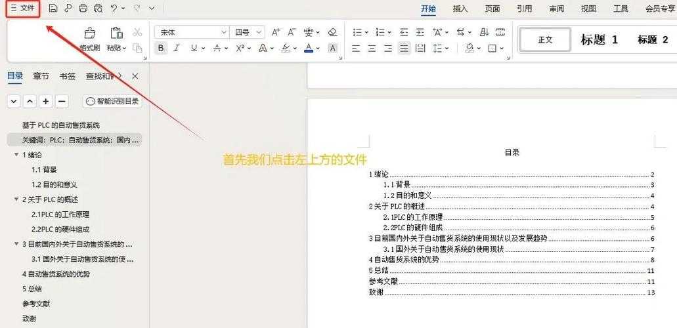Open Print Preview from quick access toolbar
The height and width of the screenshot is (328, 677).
click(x=98, y=8)
